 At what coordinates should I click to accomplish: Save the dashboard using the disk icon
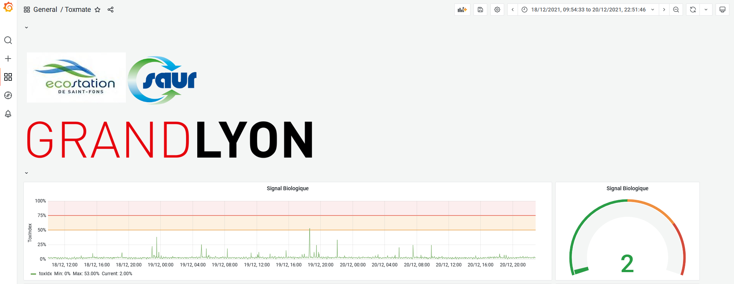(480, 10)
